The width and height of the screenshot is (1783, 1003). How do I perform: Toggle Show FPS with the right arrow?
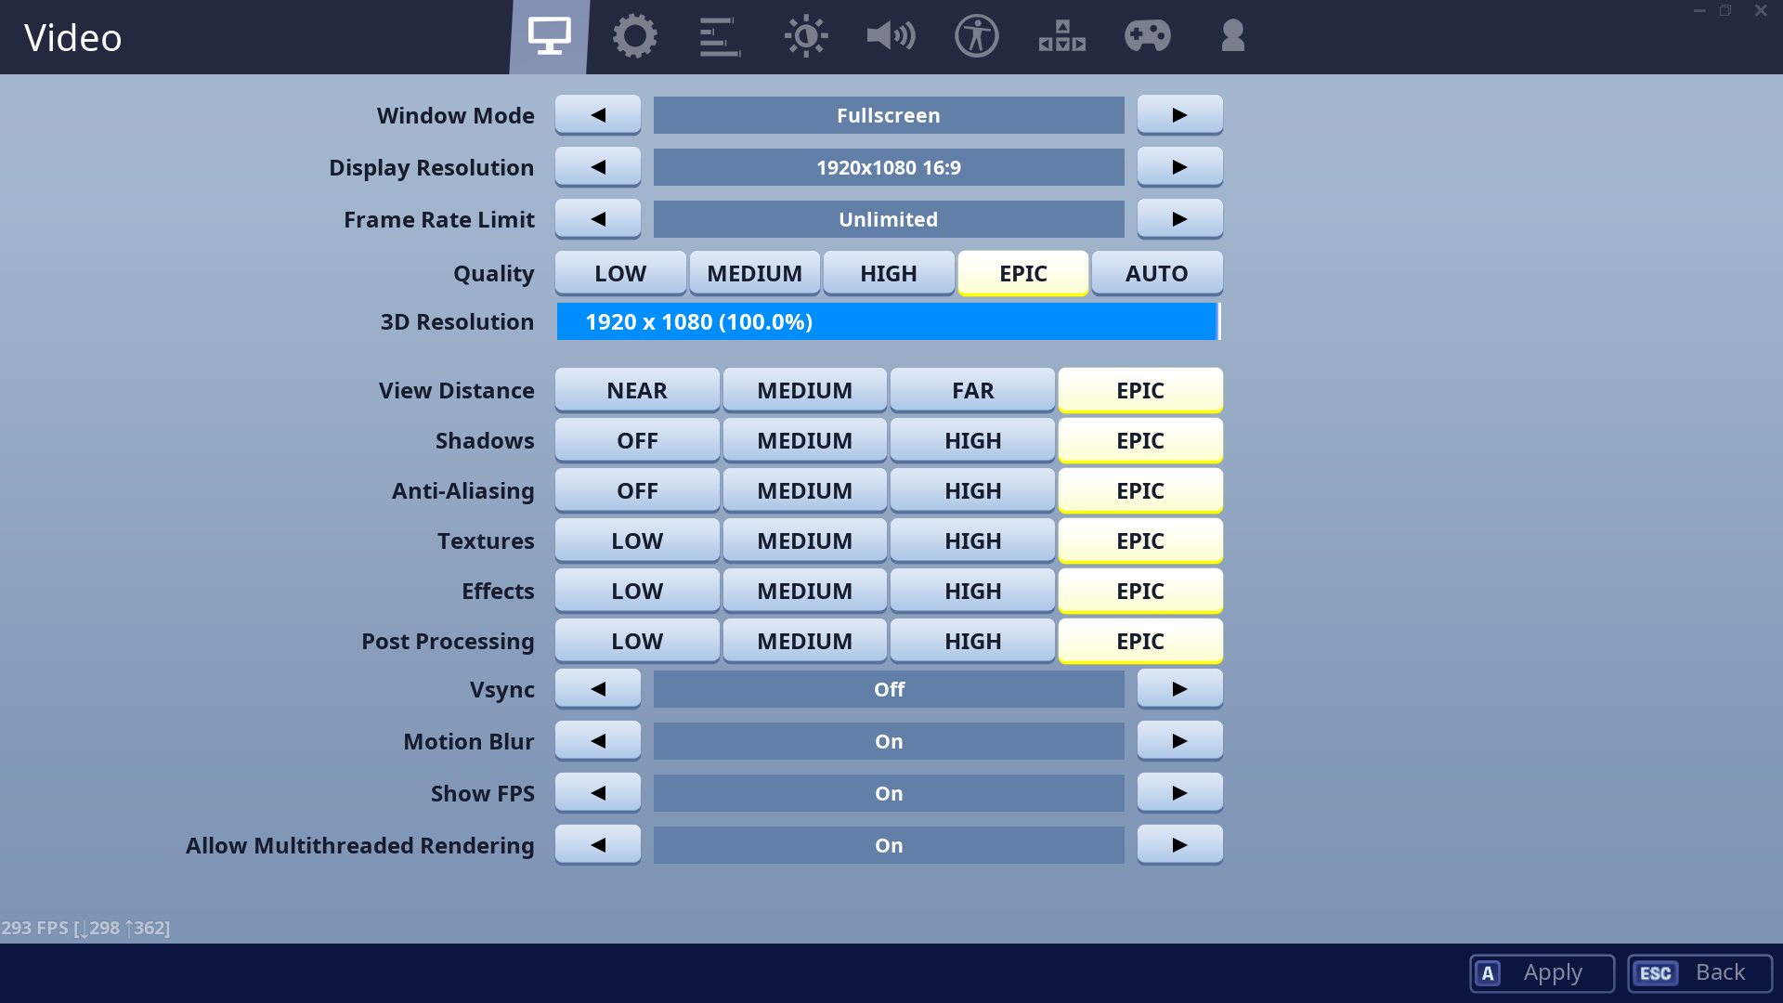coord(1179,793)
